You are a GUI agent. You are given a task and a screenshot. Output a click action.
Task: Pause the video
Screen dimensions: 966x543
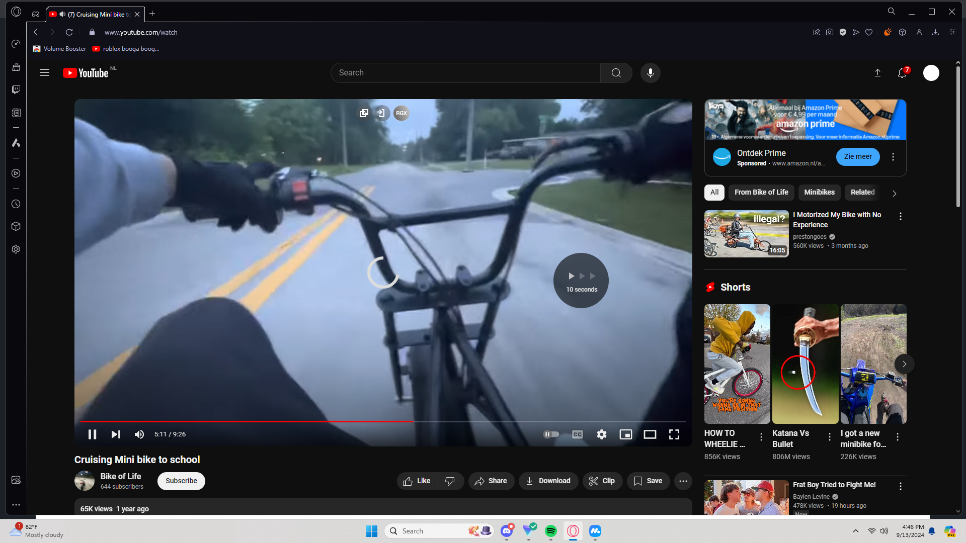point(92,434)
